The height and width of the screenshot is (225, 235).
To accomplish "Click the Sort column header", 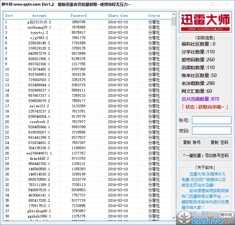I will pos(9,15).
